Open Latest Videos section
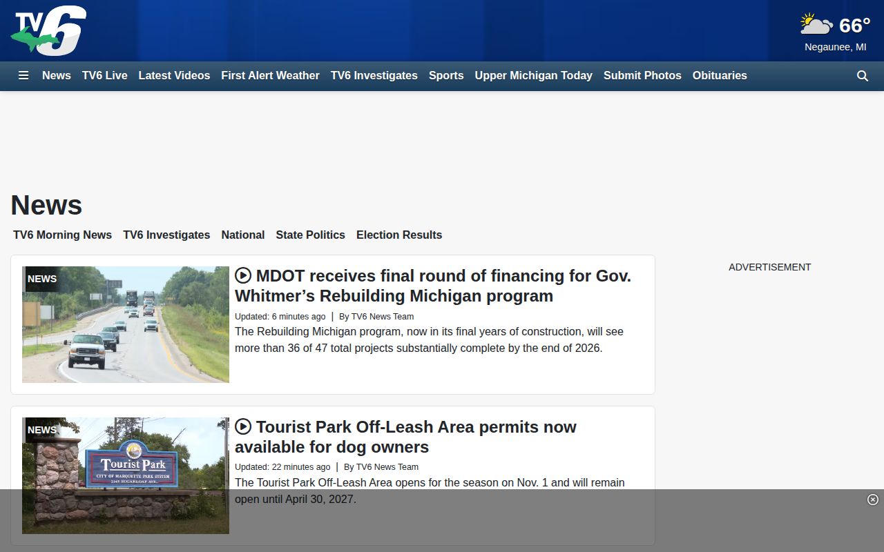The image size is (884, 552). (174, 76)
